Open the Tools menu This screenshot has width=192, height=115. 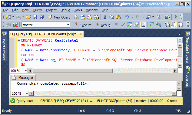pos(78,10)
